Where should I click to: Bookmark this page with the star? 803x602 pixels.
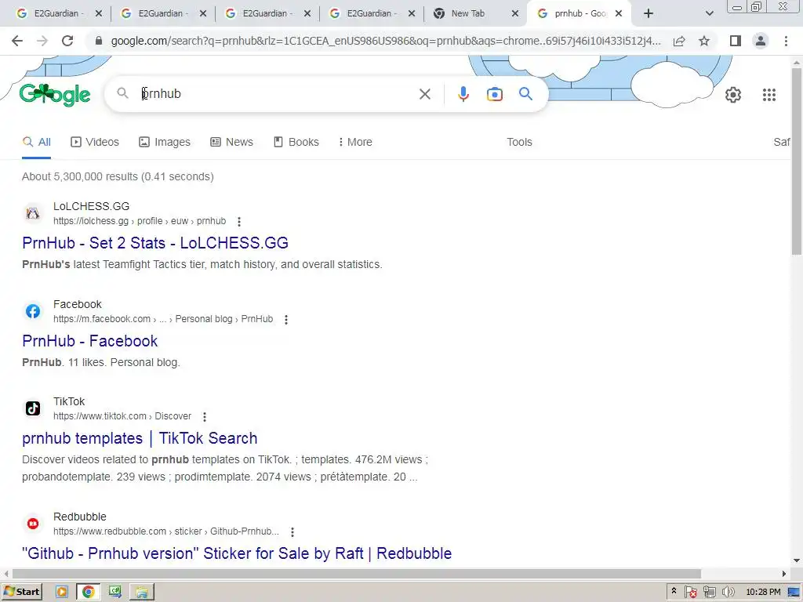[x=704, y=41]
